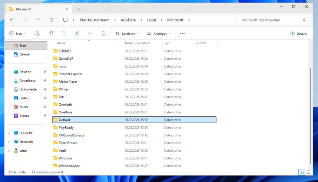Go back to previous folder
Viewport: 318px width, 182px height.
12,20
